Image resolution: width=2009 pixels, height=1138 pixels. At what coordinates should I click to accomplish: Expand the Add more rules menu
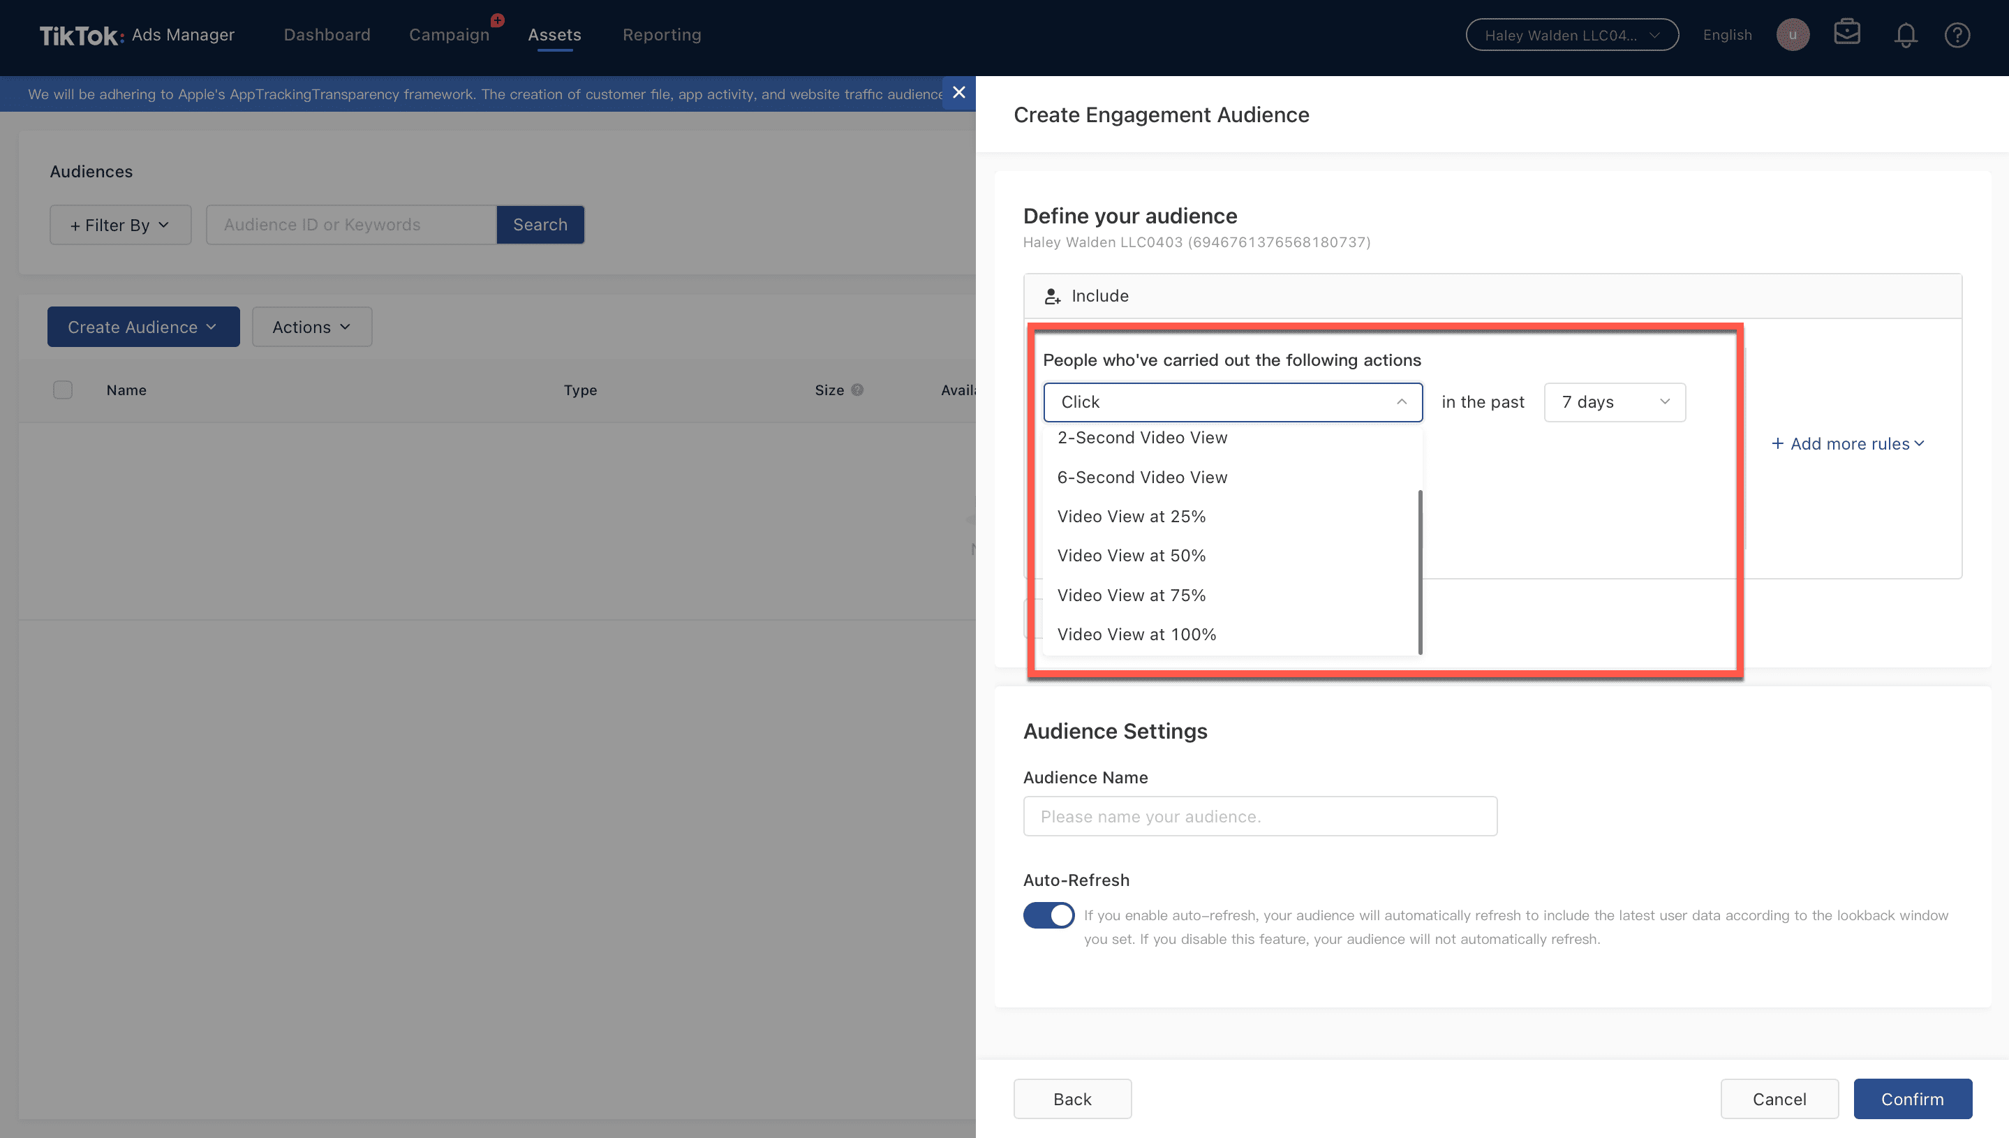coord(1847,444)
